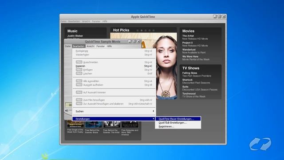Screen dimensions: 284x160
Task: Open the Hilfe menu in Sample Movie window
Action: pos(109,46)
